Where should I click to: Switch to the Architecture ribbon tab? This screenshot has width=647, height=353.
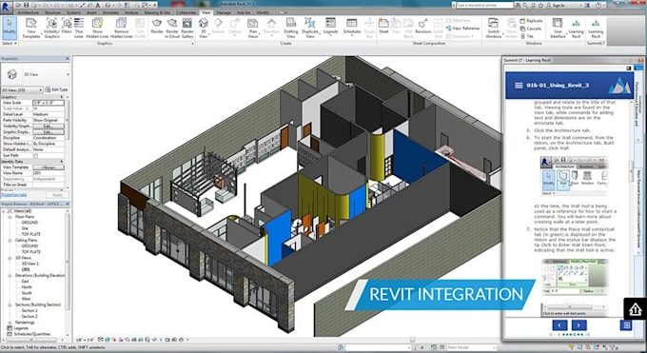click(x=28, y=12)
